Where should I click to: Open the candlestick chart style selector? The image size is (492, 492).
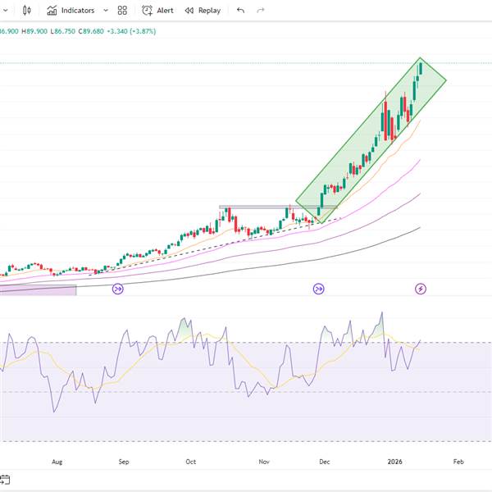(x=27, y=11)
